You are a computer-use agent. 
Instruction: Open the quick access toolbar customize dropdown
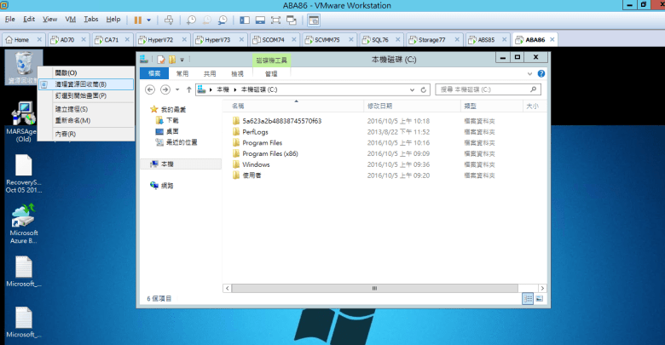pos(182,60)
